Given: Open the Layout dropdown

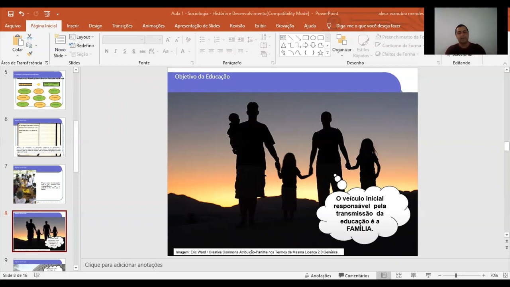Looking at the screenshot, I should [x=82, y=37].
